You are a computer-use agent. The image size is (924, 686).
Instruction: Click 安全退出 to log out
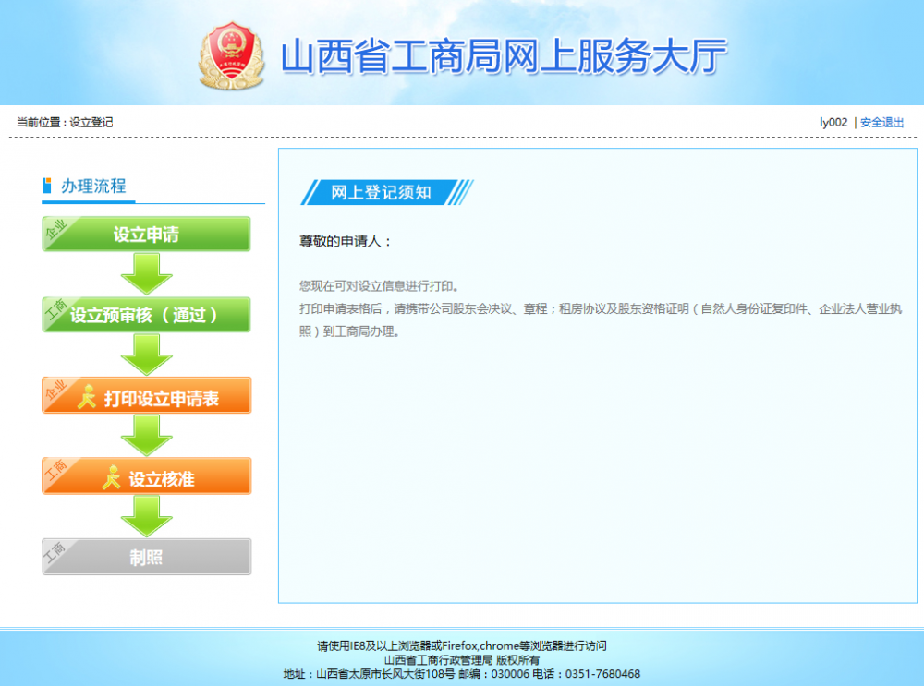click(x=881, y=121)
